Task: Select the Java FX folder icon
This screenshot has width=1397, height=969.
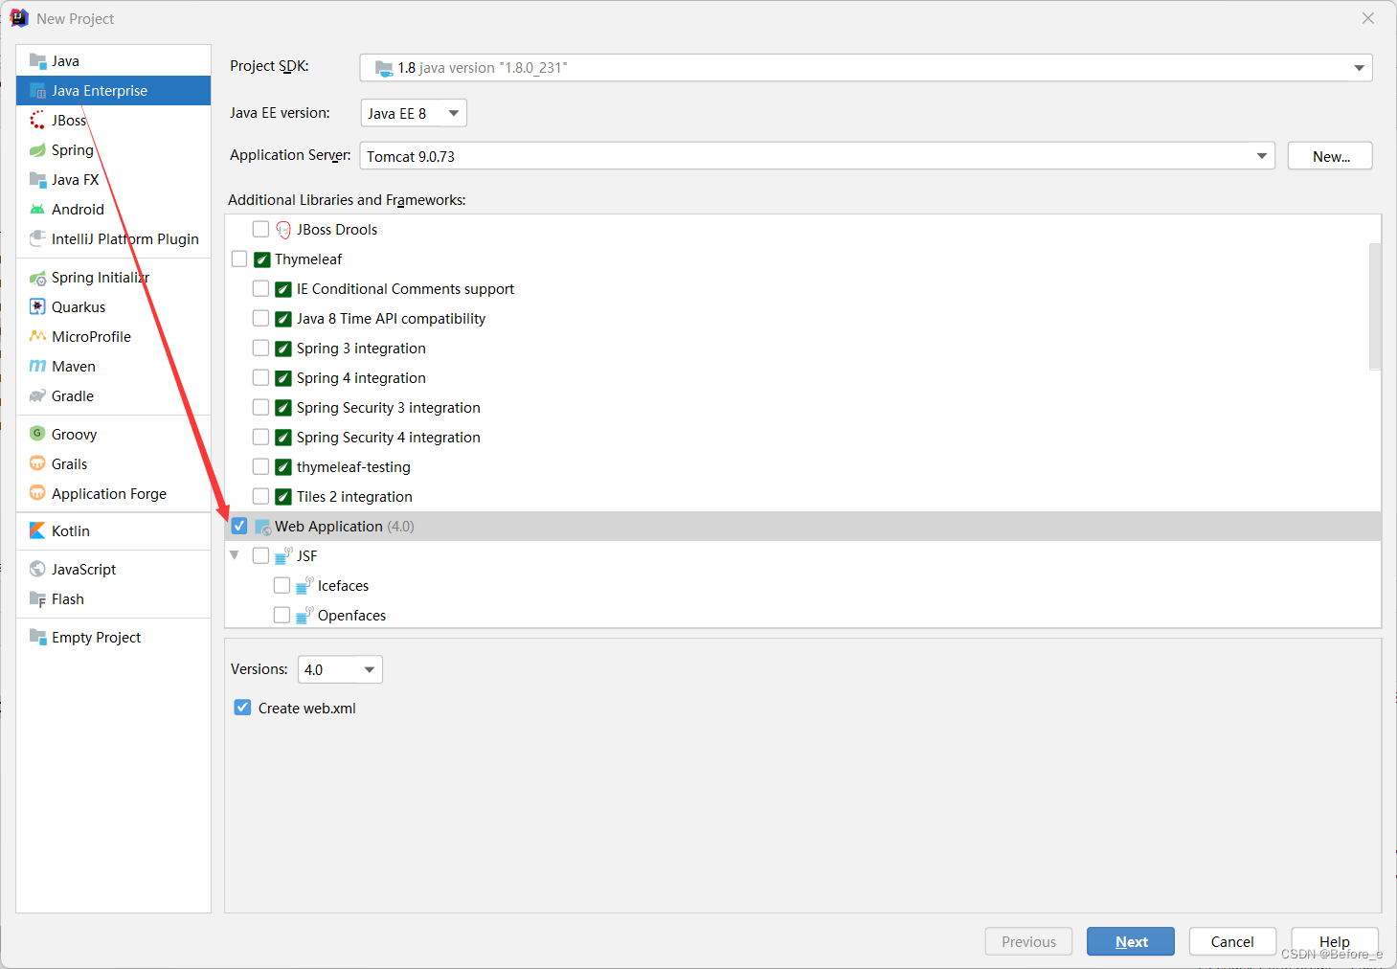Action: point(37,180)
